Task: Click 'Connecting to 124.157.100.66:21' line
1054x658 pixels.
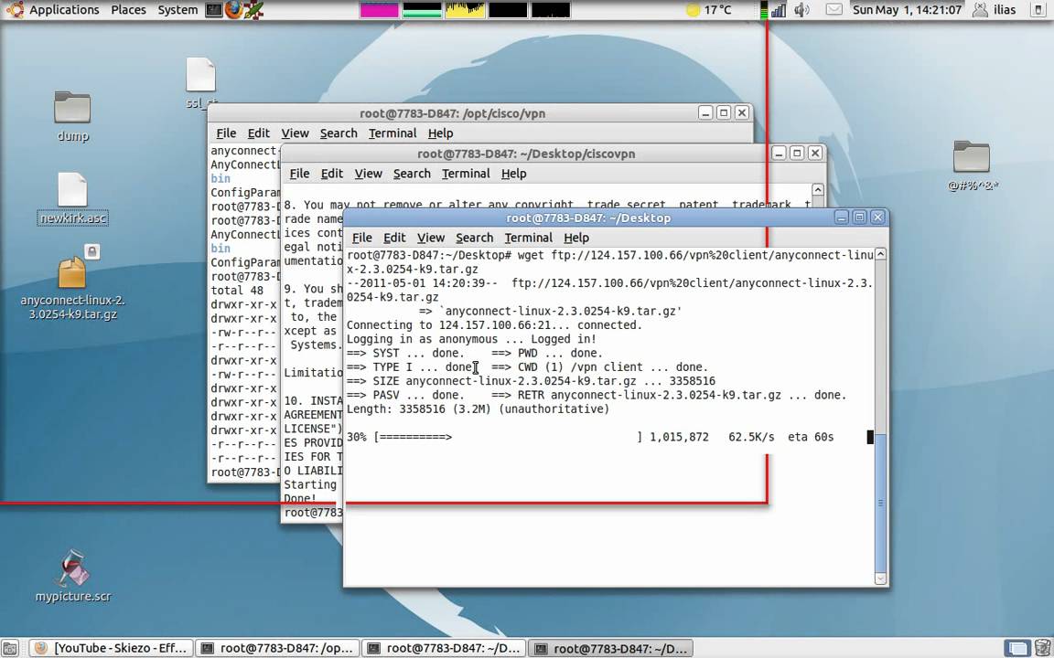Action: coord(494,325)
